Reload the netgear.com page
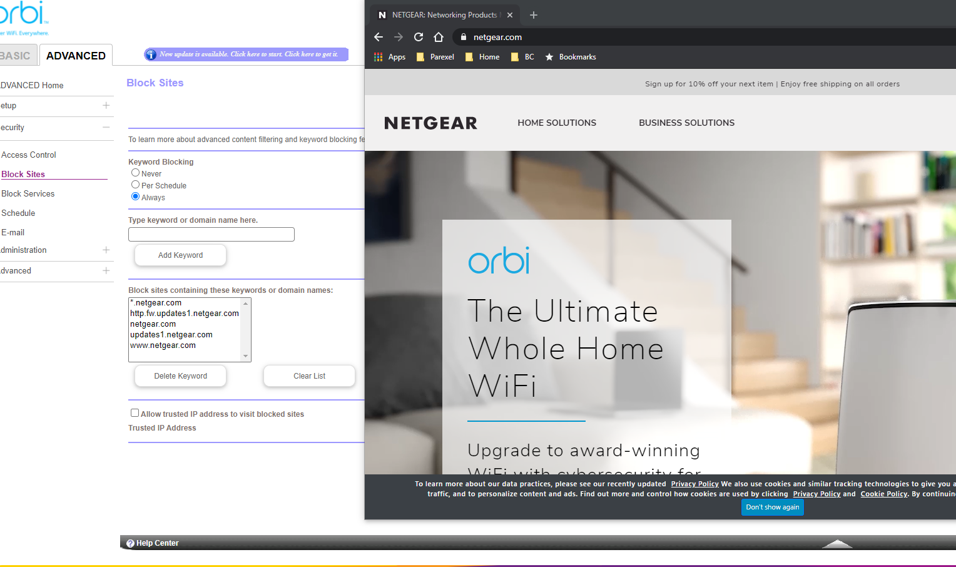 point(419,37)
